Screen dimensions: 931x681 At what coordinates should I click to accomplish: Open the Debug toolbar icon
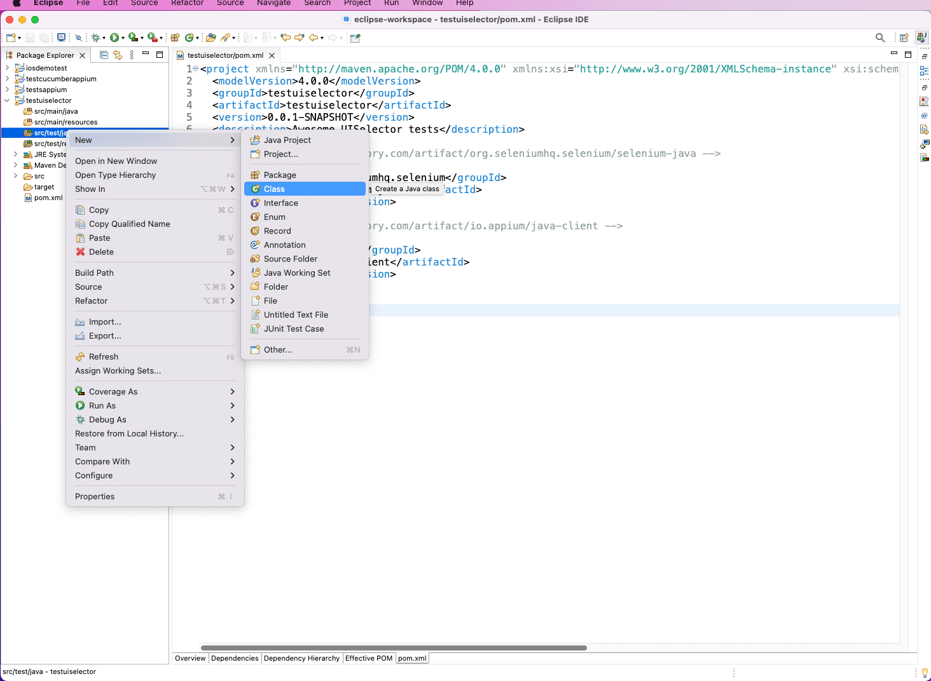coord(95,37)
